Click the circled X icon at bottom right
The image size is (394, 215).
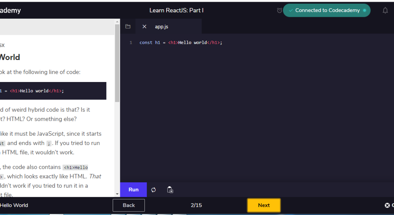387,205
